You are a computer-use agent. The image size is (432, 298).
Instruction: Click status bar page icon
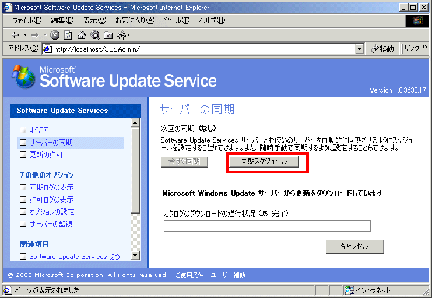tap(8, 290)
